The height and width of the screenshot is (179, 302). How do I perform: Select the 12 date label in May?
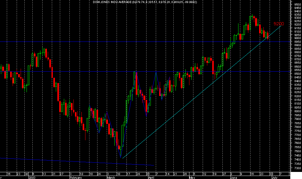click(205, 174)
